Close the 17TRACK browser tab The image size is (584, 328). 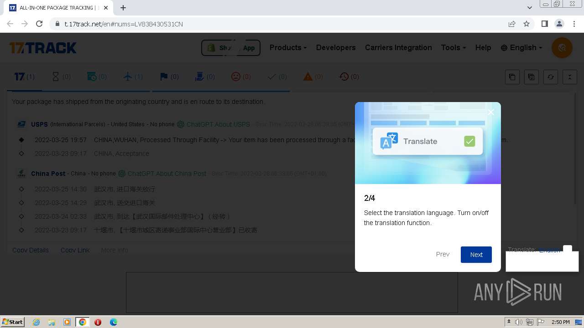click(x=106, y=8)
